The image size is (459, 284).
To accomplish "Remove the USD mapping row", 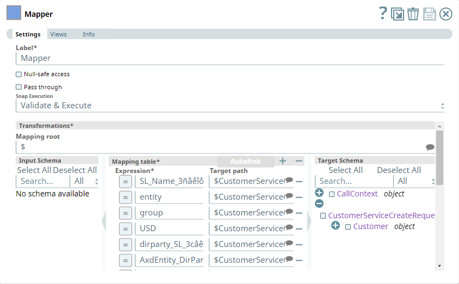I will pyautogui.click(x=299, y=229).
